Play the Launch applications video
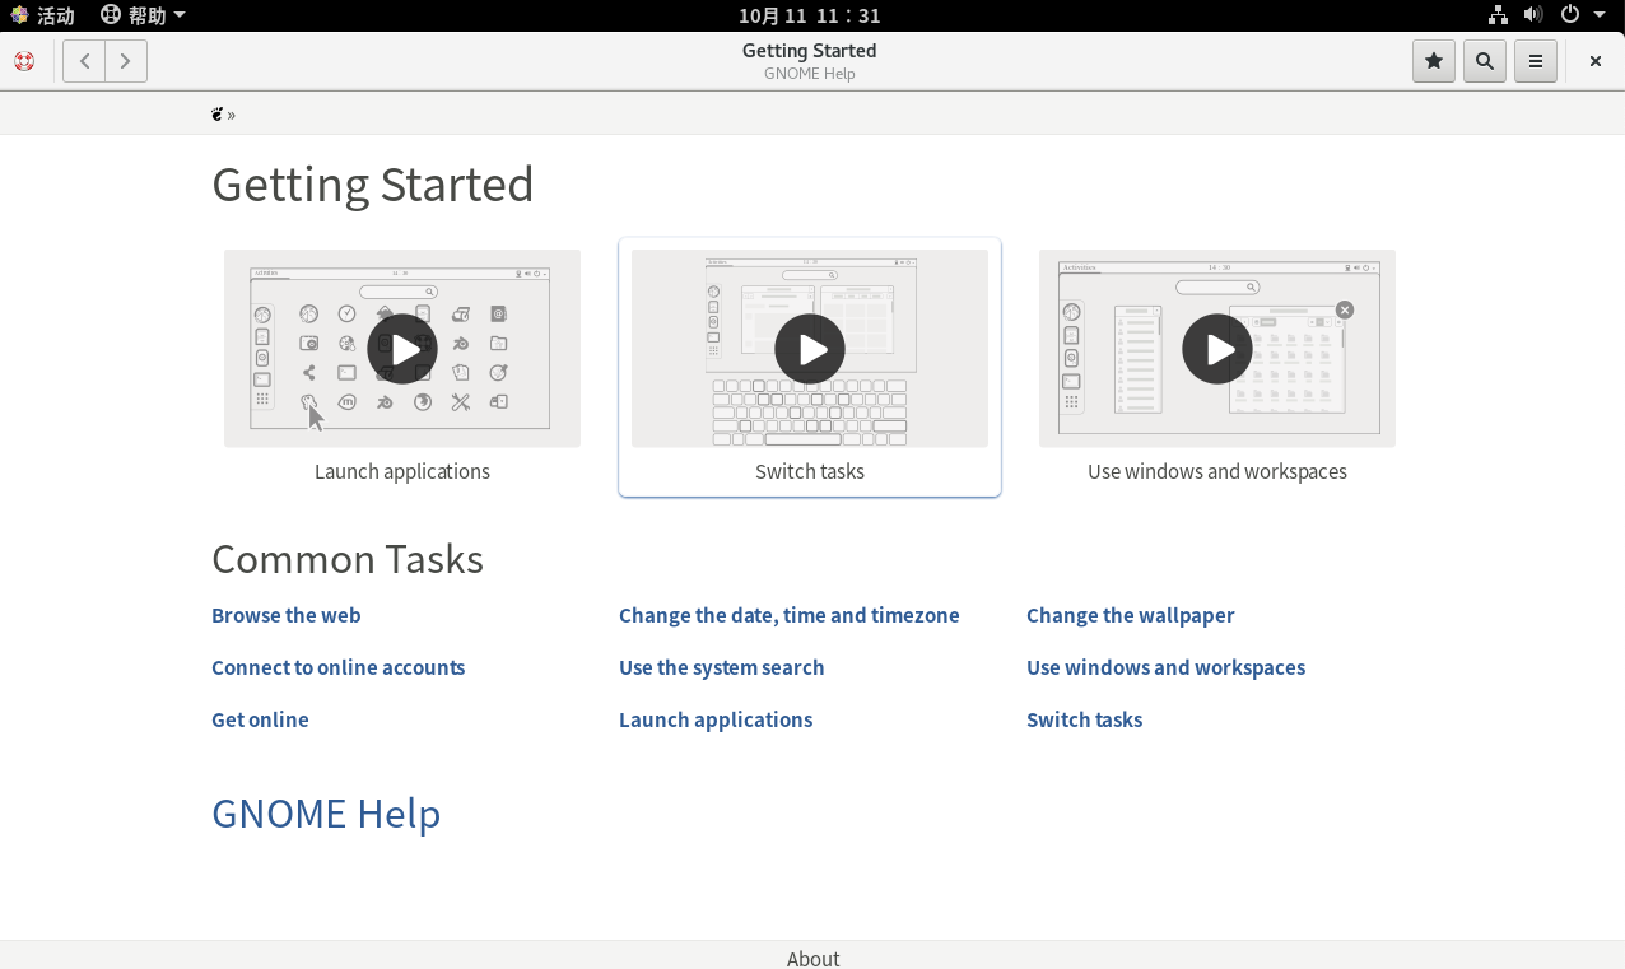The height and width of the screenshot is (969, 1625). 402,349
